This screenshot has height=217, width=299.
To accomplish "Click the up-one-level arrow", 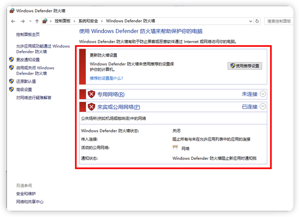I will pyautogui.click(x=36, y=21).
